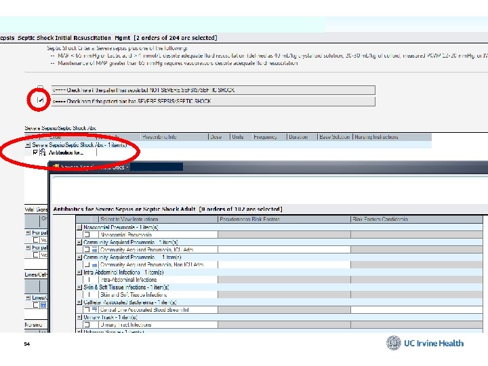The height and width of the screenshot is (366, 488).
Task: Click the Units column header
Action: coord(241,137)
